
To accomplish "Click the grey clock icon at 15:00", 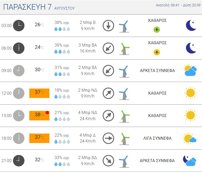I will 19,116.
